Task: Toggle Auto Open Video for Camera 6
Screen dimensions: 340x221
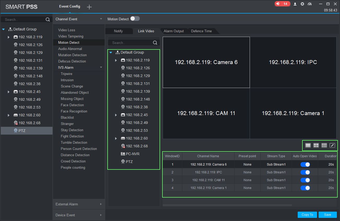Action: [305, 165]
